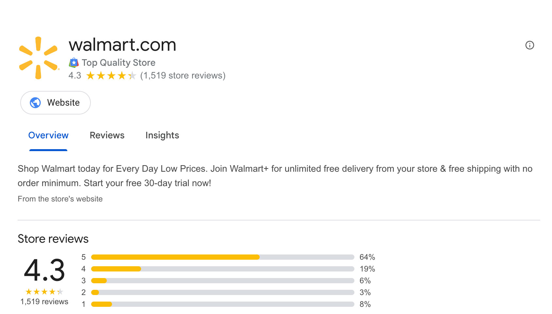
Task: Click the first gold star next to 4.3
Action: [90, 76]
